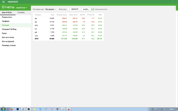Click the 39.3 EV bb/100 cell
Image resolution: width=178 pixels, height=111 pixels.
(x=93, y=25)
